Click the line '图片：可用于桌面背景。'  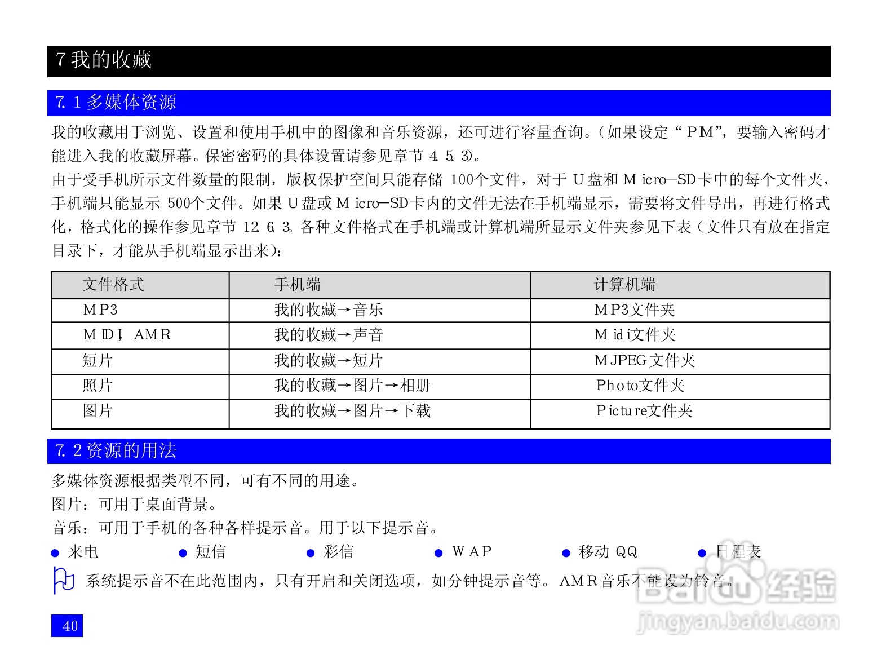point(134,504)
